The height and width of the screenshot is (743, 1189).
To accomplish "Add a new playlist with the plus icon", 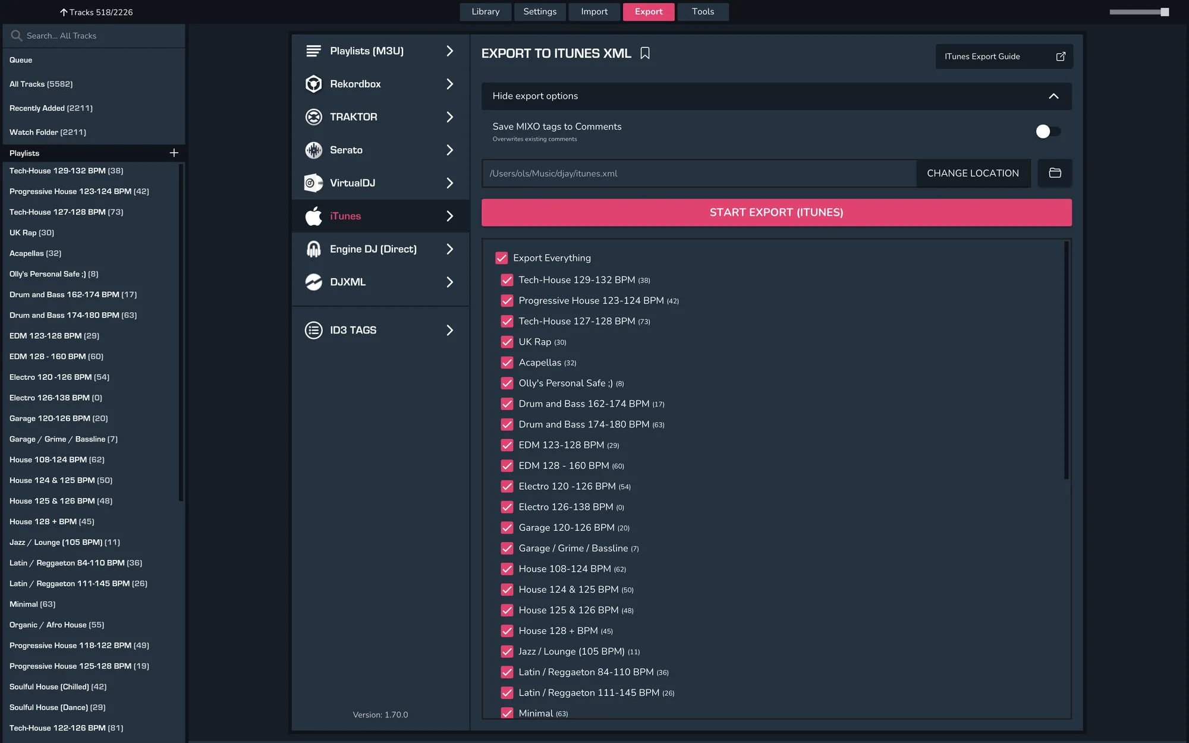I will (x=174, y=153).
